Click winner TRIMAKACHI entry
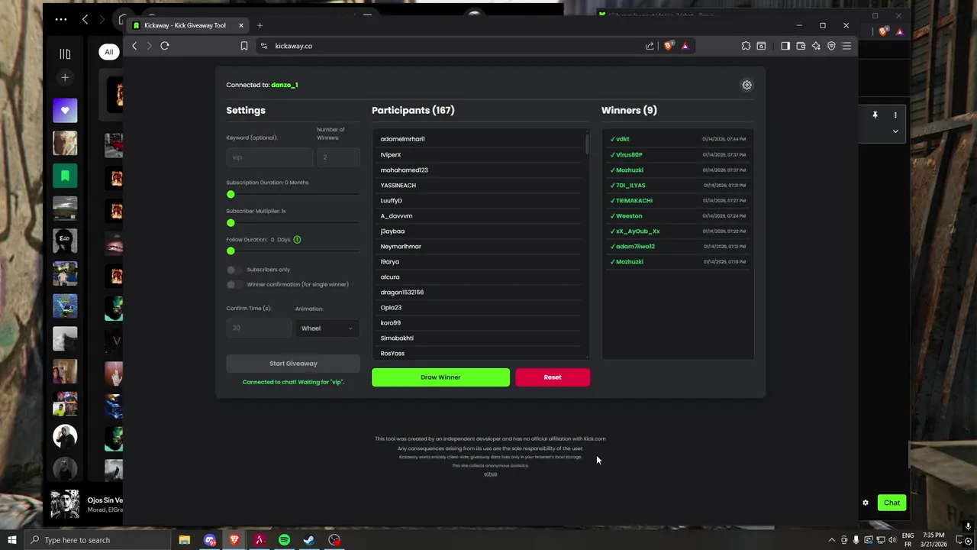Screen dimensions: 977x550 (x=678, y=200)
